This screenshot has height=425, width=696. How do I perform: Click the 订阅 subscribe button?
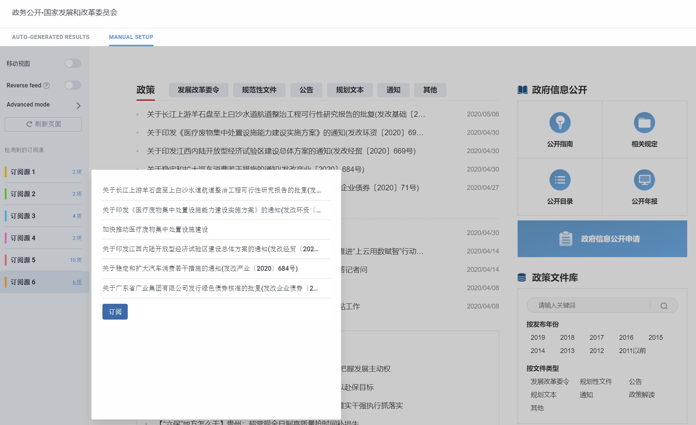tap(115, 311)
